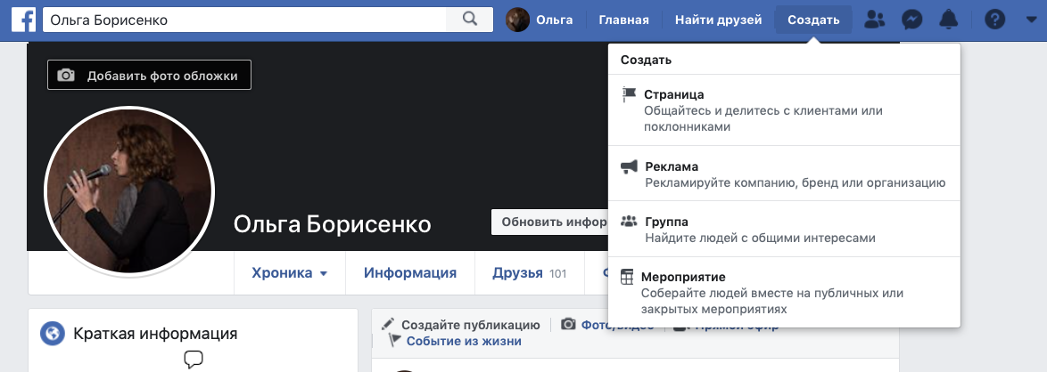The height and width of the screenshot is (372, 1047).
Task: Go to Главная
Action: [x=623, y=20]
